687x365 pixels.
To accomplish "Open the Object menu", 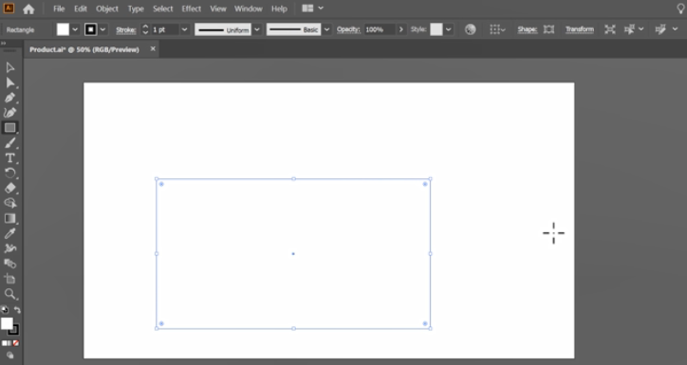I will click(x=107, y=9).
